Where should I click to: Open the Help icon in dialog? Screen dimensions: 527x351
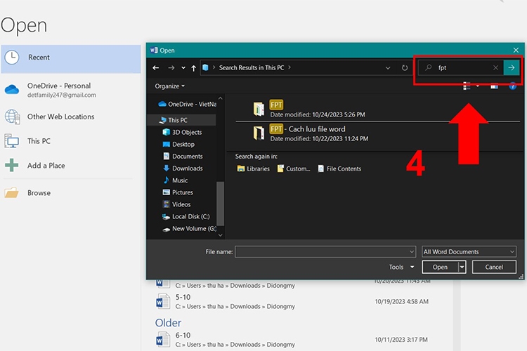512,86
